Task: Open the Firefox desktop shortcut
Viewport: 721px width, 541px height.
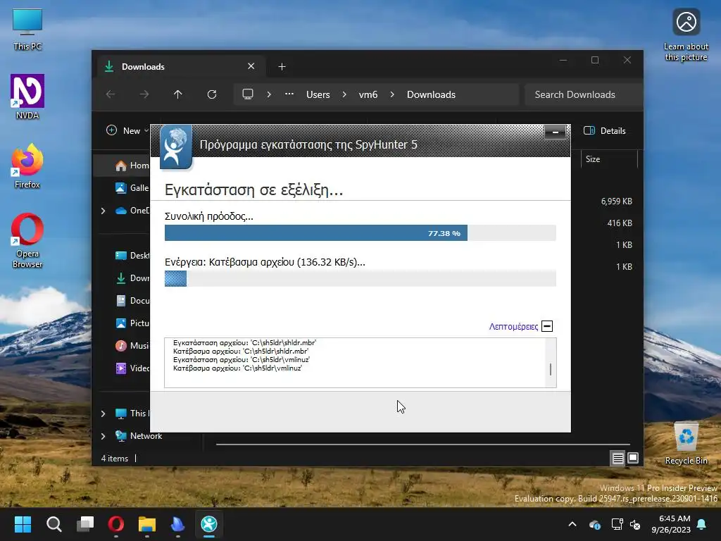Action: [x=27, y=166]
